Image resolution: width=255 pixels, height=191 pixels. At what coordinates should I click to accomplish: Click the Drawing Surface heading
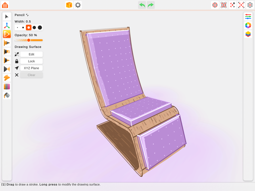click(28, 47)
